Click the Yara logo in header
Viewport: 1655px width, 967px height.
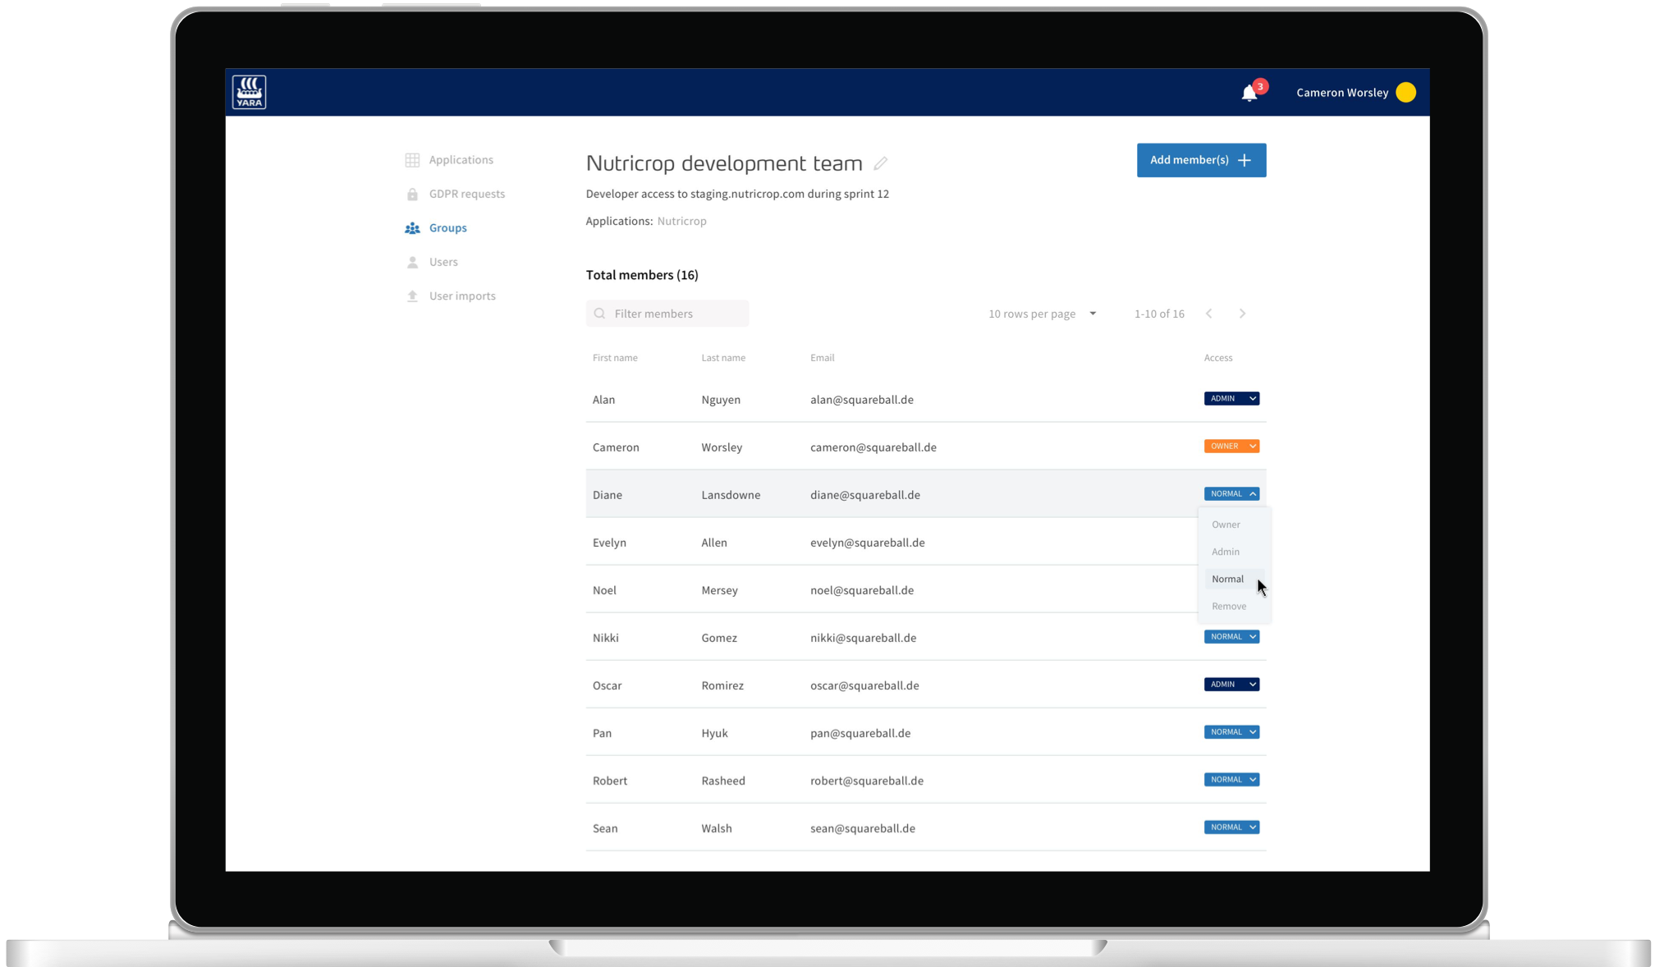point(249,92)
